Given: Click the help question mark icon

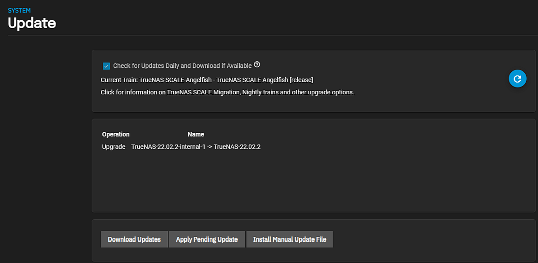Looking at the screenshot, I should point(257,65).
